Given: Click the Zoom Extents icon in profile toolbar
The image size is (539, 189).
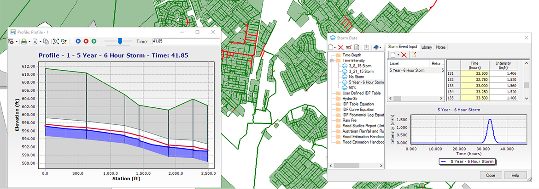Looking at the screenshot, I should pos(56,41).
